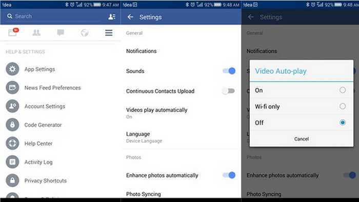359x202 pixels.
Task: Open App Settings
Action: [39, 69]
